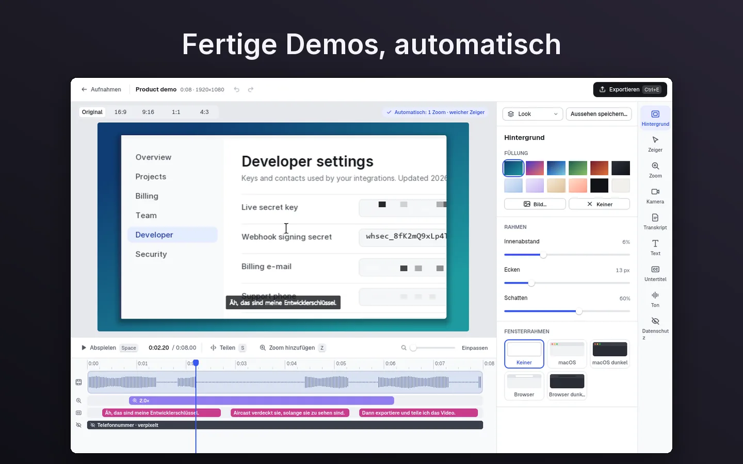Image resolution: width=743 pixels, height=464 pixels.
Task: Click the undo arrow icon
Action: point(237,90)
